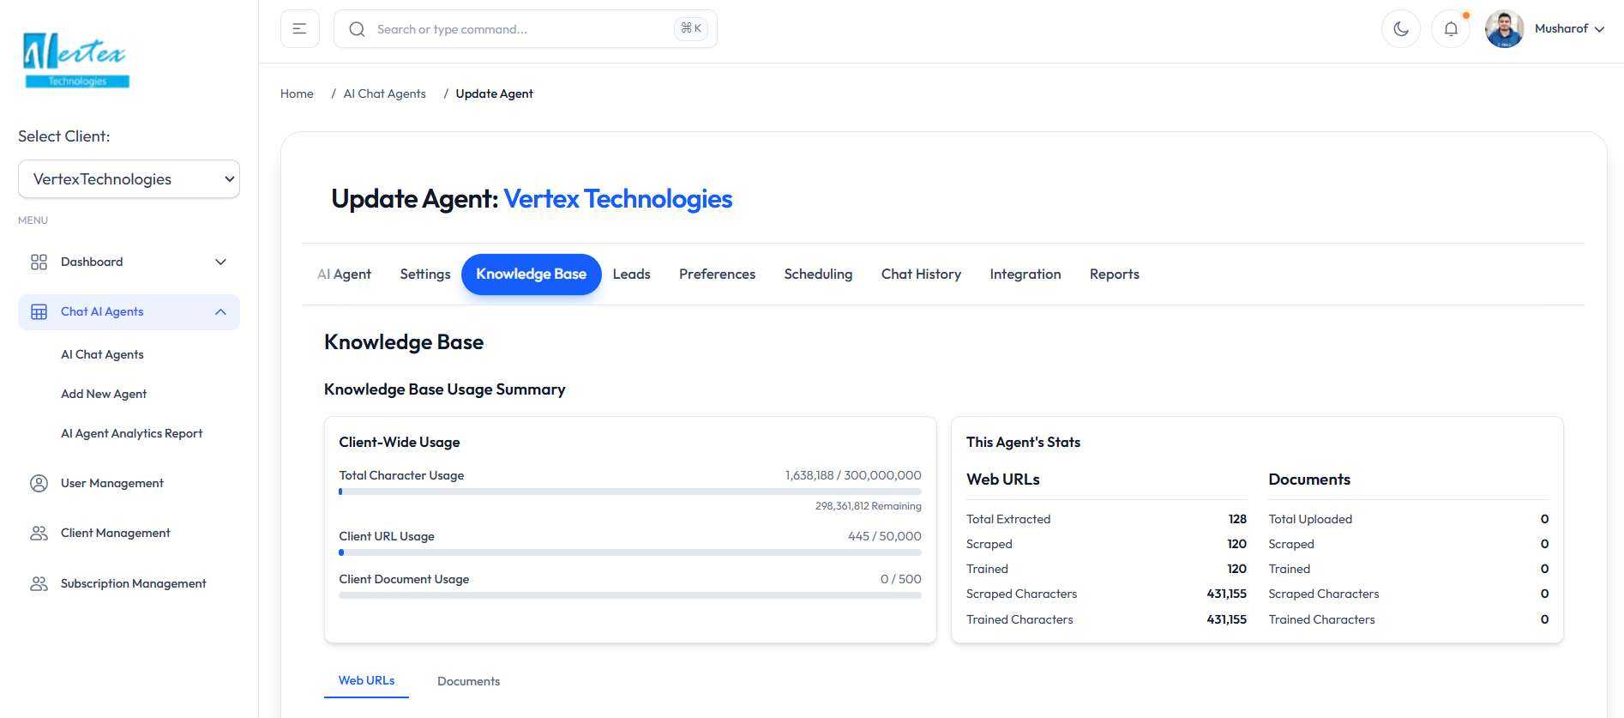Click the Client Document Usage progress bar

[x=630, y=595]
